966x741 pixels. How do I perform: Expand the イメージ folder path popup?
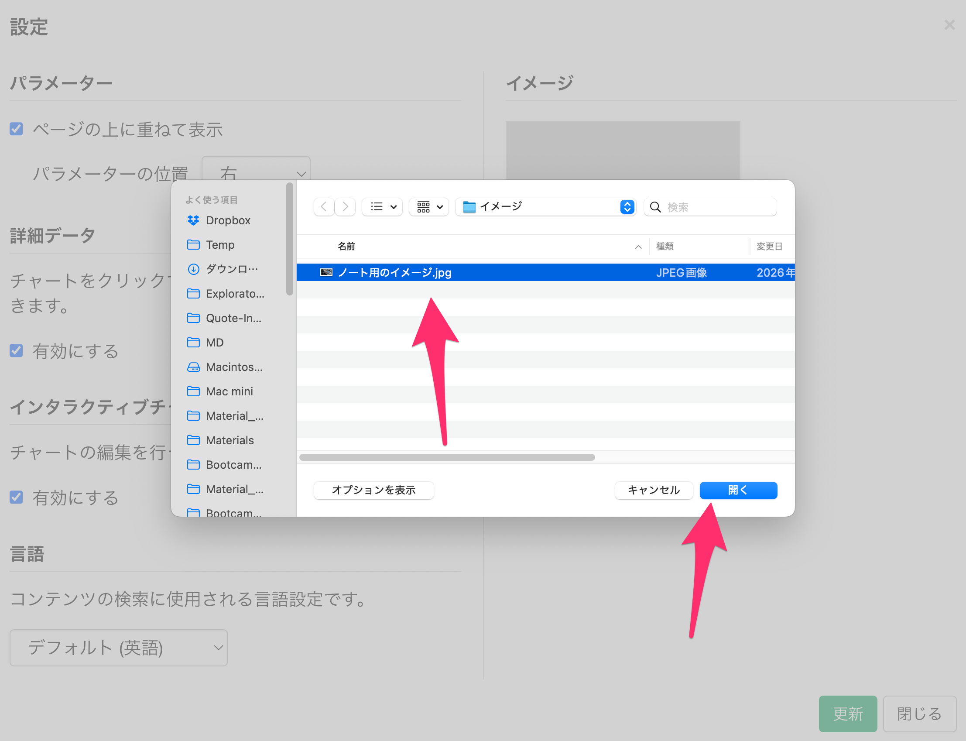tap(627, 206)
